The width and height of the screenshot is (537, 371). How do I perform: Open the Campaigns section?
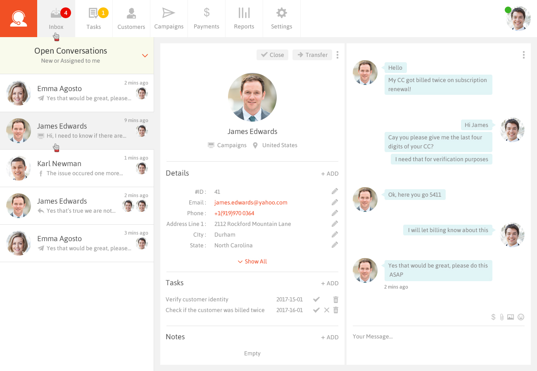tap(169, 19)
